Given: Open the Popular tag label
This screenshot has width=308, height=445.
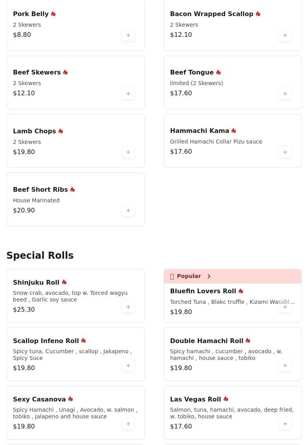Looking at the screenshot, I should click(x=189, y=276).
